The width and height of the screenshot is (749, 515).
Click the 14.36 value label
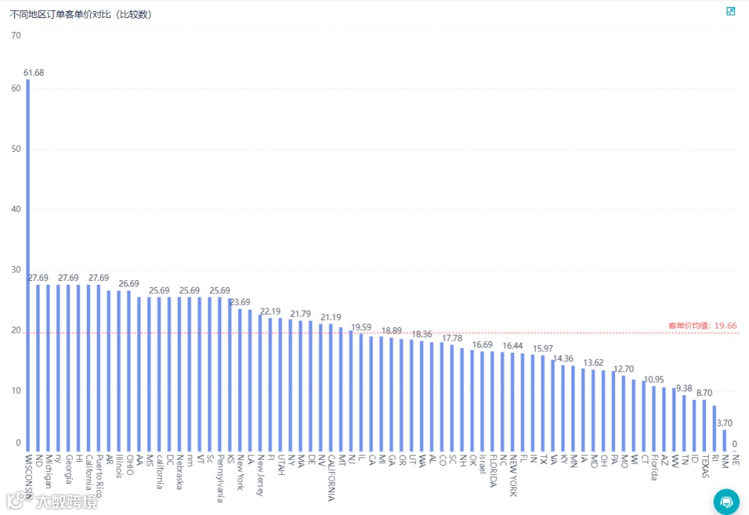coord(563,358)
